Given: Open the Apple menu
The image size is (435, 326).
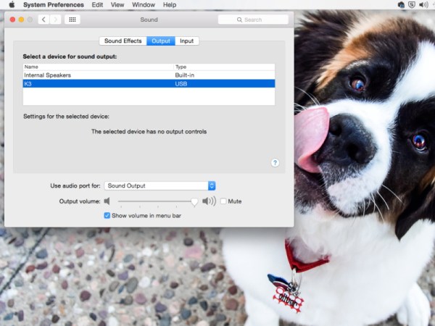Looking at the screenshot, I should tap(12, 4).
